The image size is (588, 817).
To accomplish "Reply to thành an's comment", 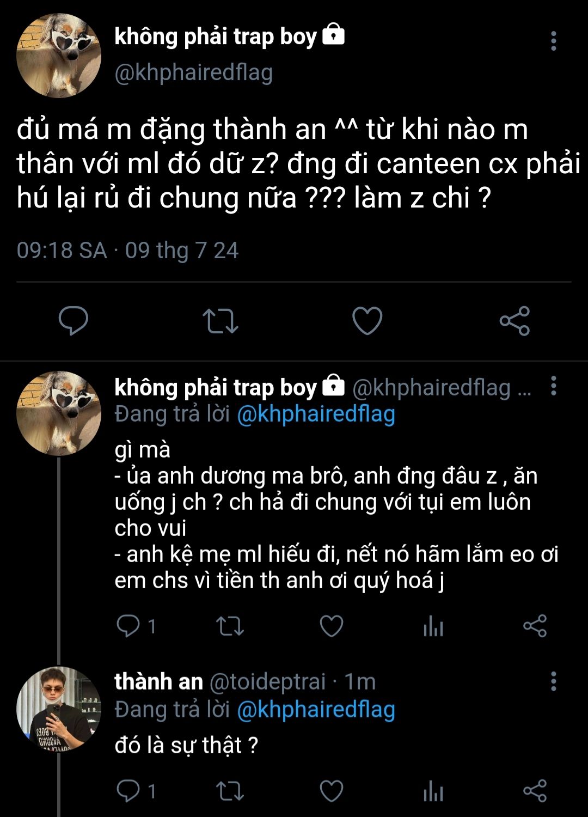I will coord(128,791).
